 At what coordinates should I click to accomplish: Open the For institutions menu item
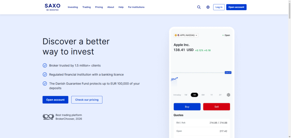coord(136,7)
